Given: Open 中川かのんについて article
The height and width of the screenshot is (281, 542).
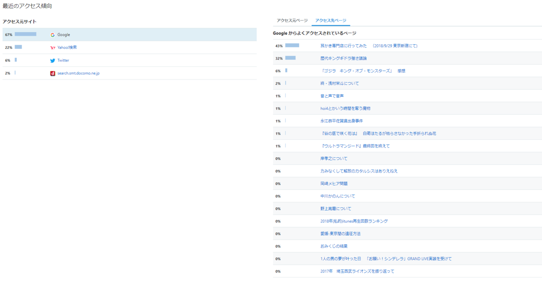Looking at the screenshot, I should pyautogui.click(x=337, y=196).
